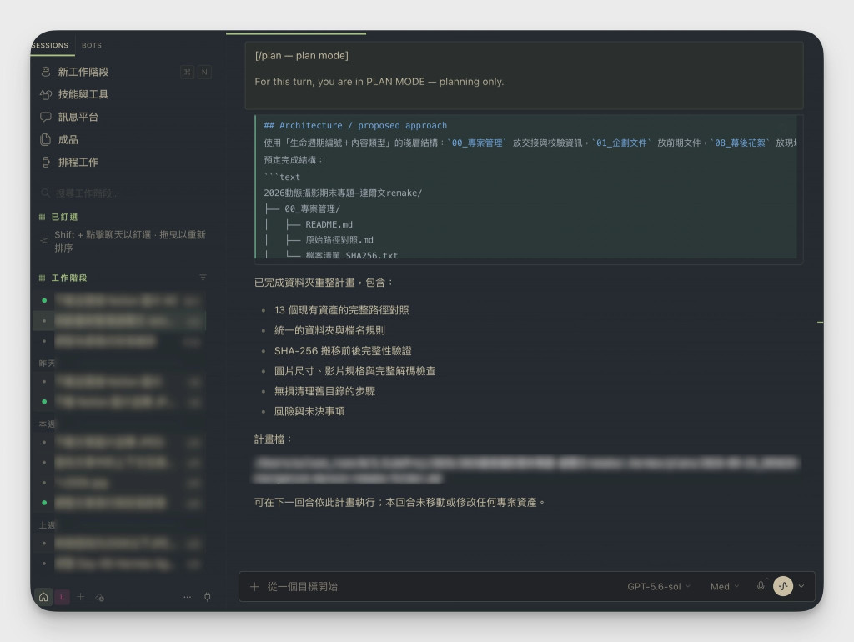The height and width of the screenshot is (642, 854).
Task: Click the 成品 document icon
Action: 46,140
